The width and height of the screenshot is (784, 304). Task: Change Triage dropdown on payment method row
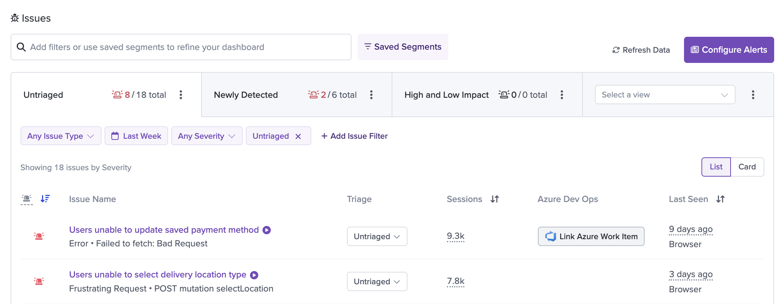point(377,237)
